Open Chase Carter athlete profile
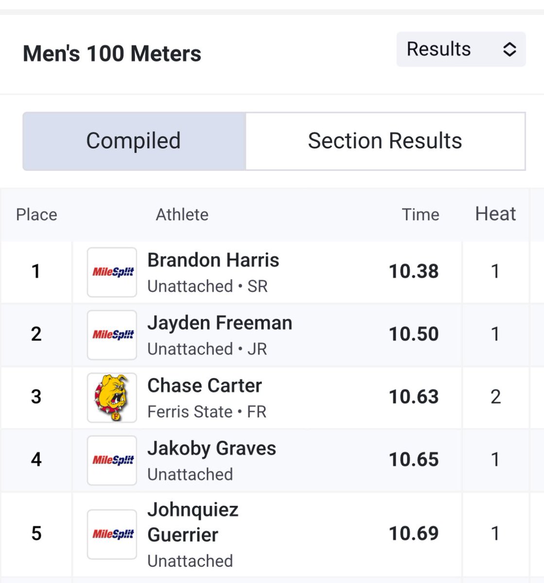Screen dimensions: 544x583 click(x=204, y=386)
